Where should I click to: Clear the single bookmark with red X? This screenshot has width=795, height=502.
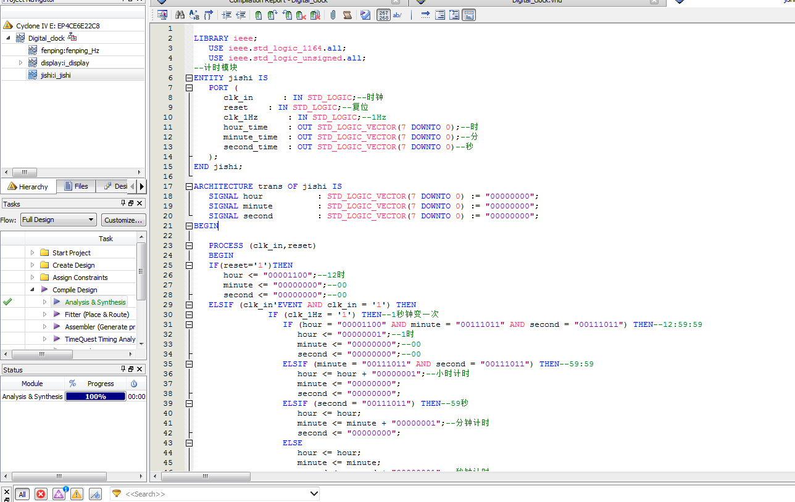pyautogui.click(x=301, y=15)
